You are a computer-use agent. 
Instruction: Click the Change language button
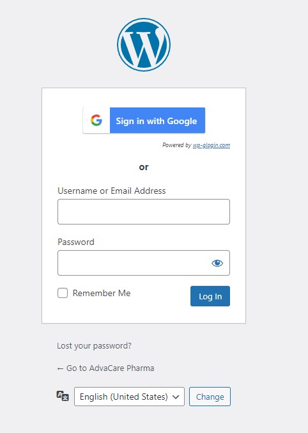[x=210, y=397]
